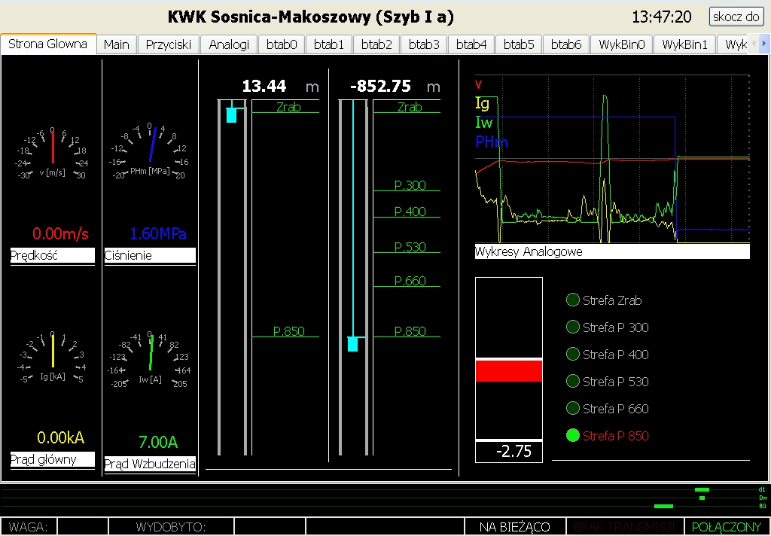Click the WAGA: status label
Viewport: 771px width, 536px height.
coord(29,527)
